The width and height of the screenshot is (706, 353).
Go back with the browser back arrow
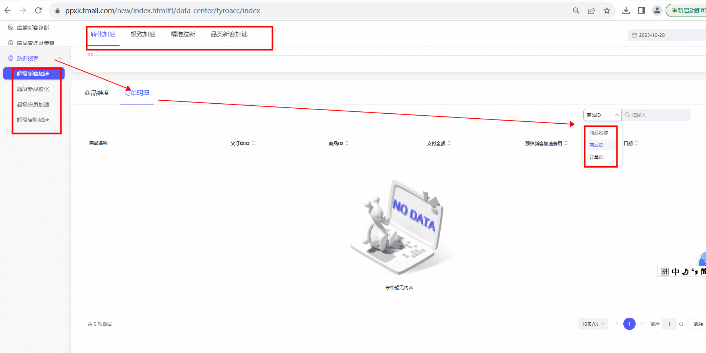click(x=7, y=10)
